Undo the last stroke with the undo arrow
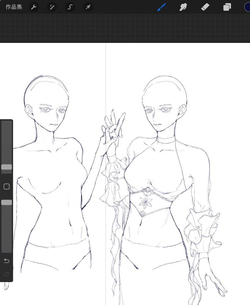 click(x=7, y=261)
